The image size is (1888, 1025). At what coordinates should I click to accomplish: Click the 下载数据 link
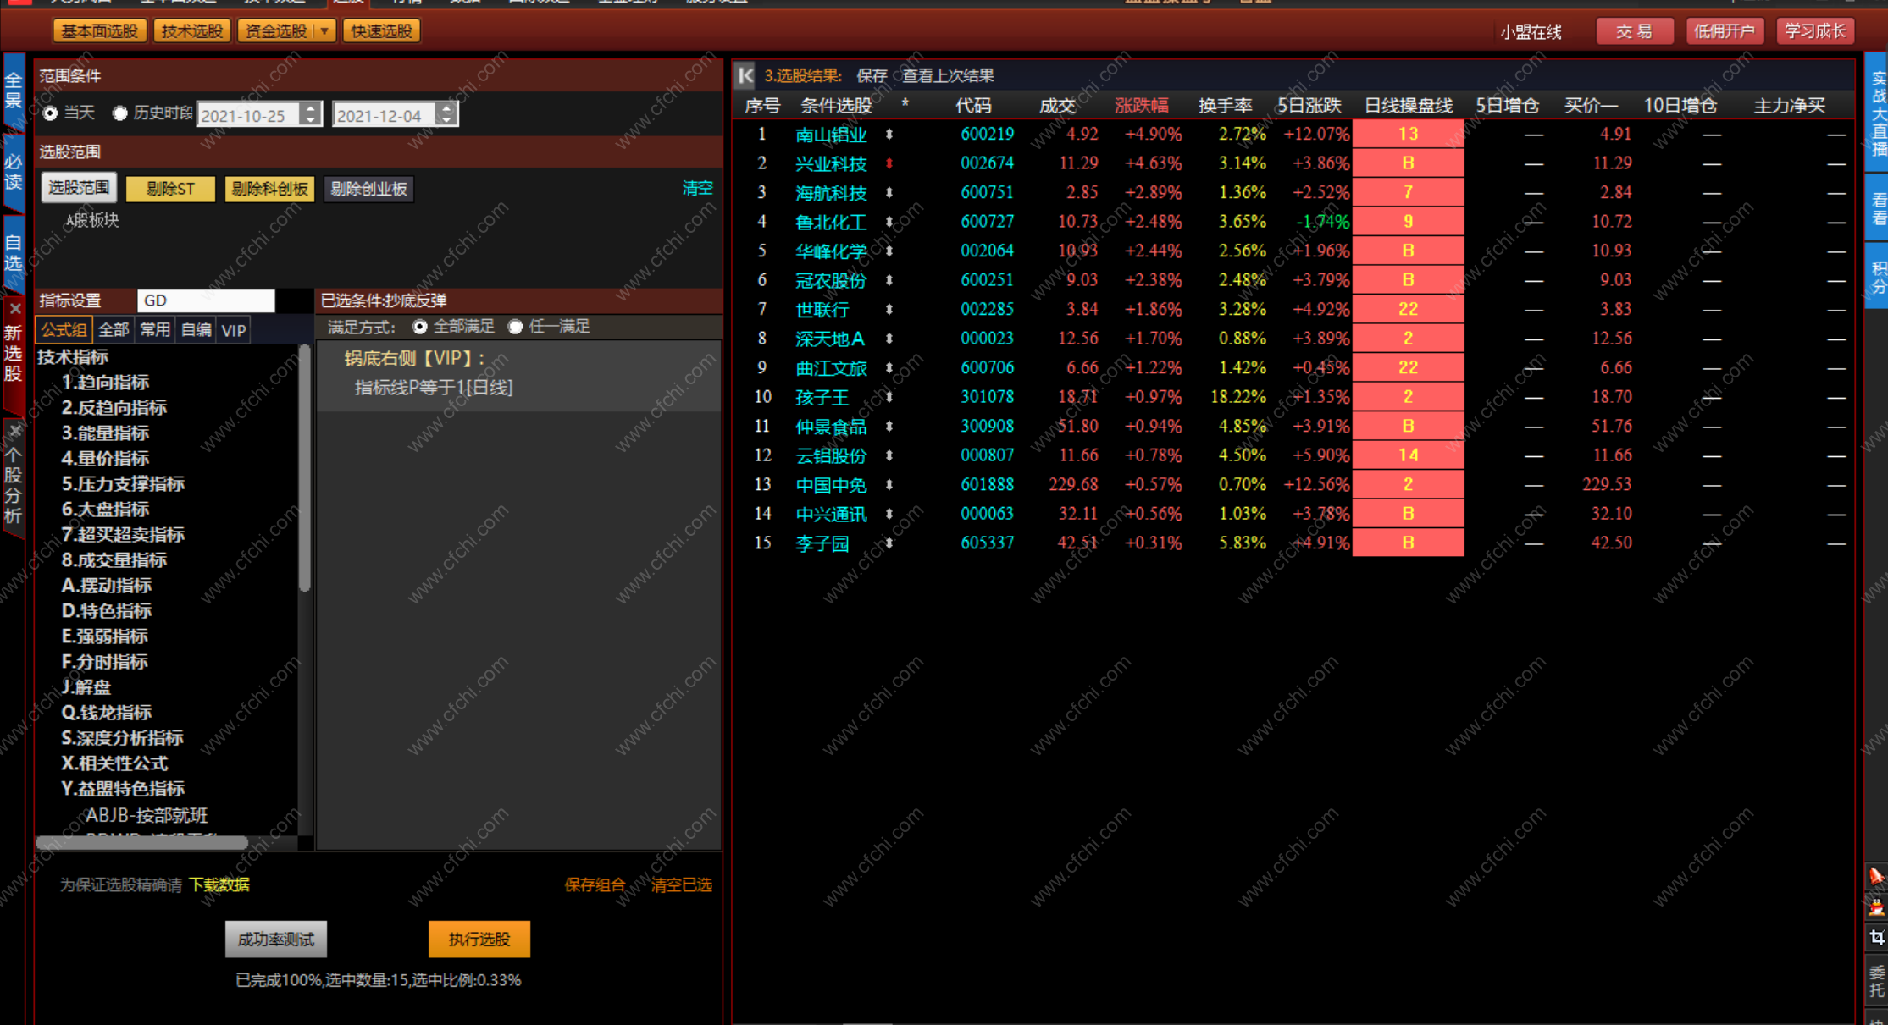tap(219, 884)
